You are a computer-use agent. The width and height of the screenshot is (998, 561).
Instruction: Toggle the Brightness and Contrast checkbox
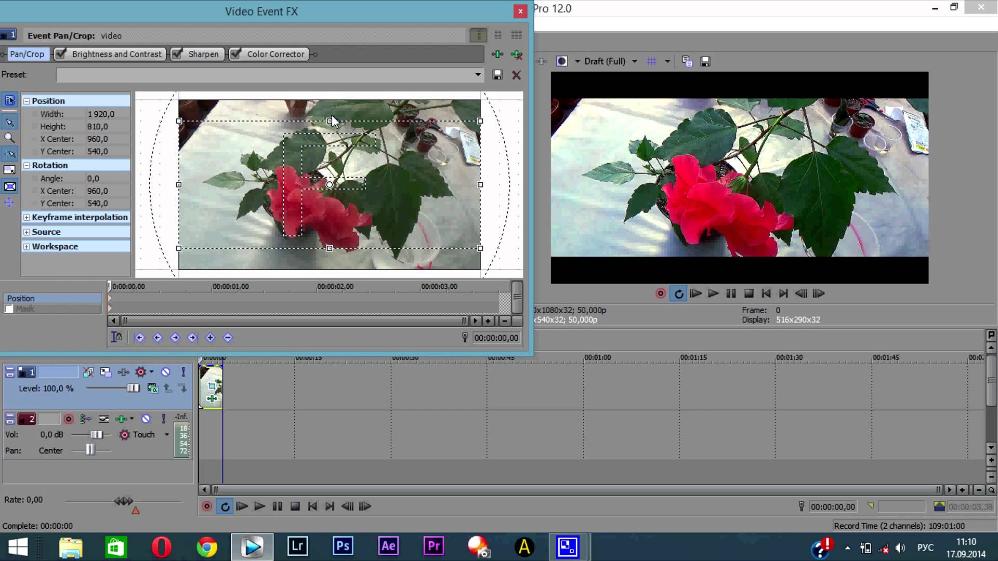(x=61, y=54)
